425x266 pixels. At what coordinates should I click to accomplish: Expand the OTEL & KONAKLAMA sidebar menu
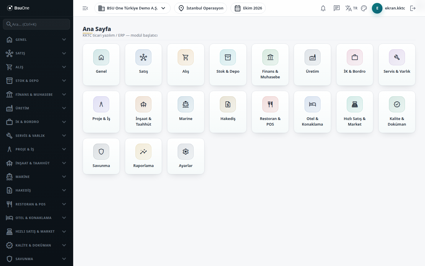tap(37, 218)
